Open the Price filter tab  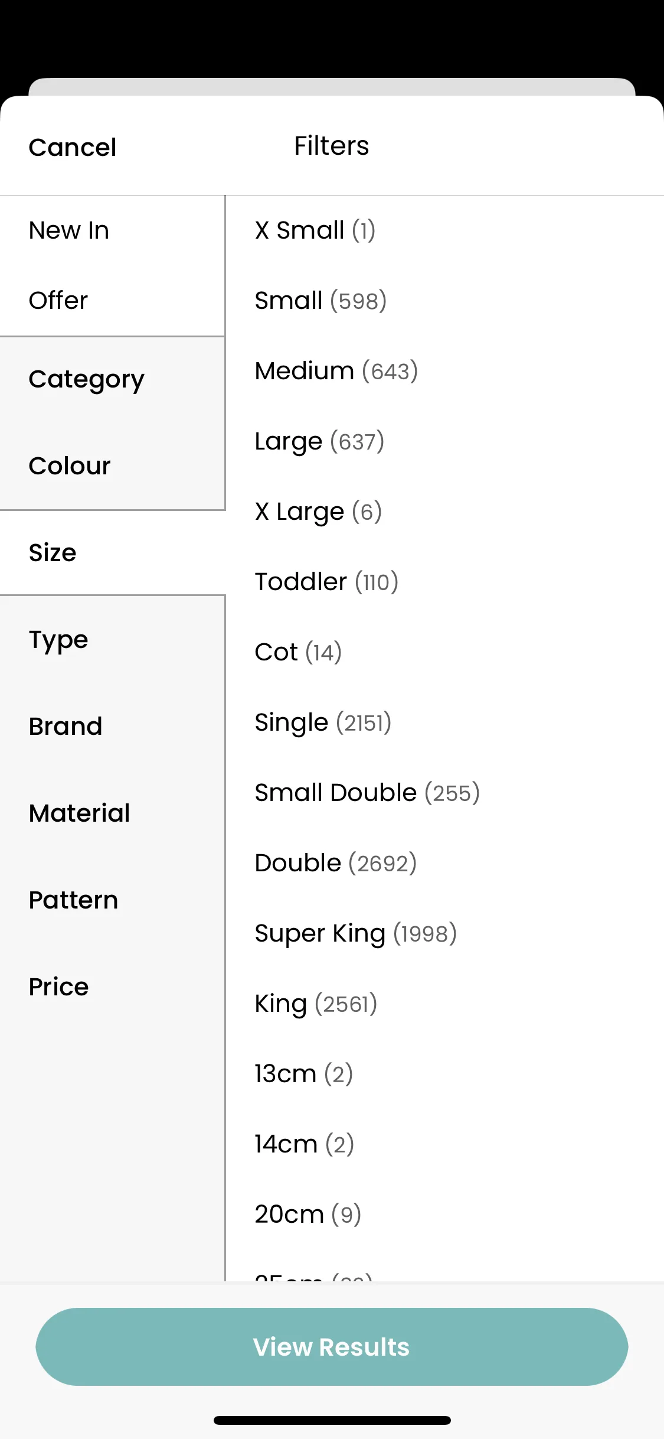coord(112,987)
